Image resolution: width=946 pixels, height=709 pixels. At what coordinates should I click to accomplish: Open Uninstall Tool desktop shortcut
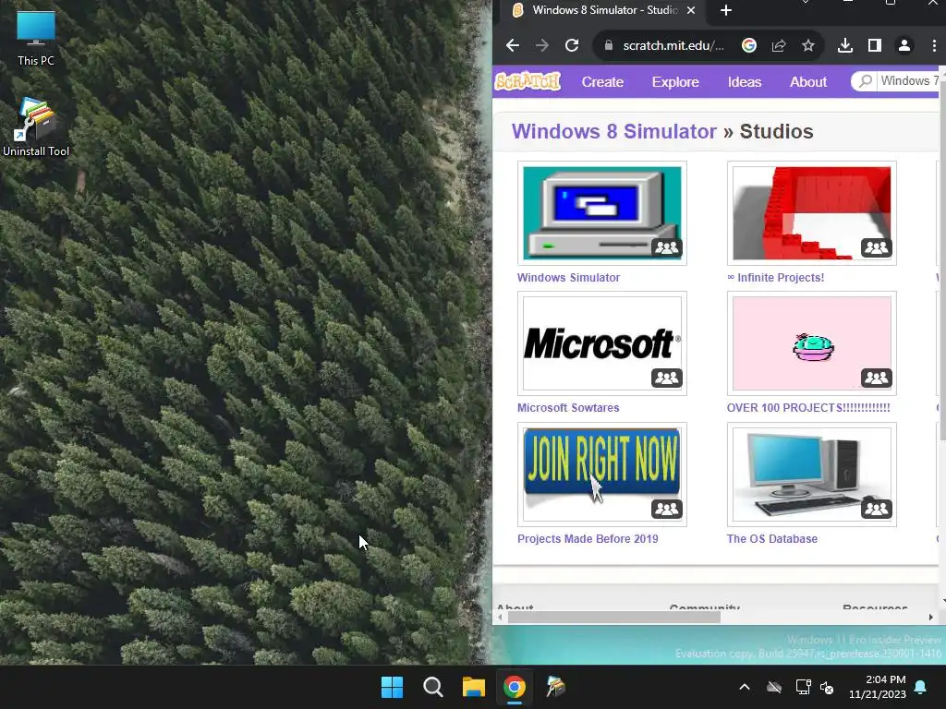coord(36,127)
